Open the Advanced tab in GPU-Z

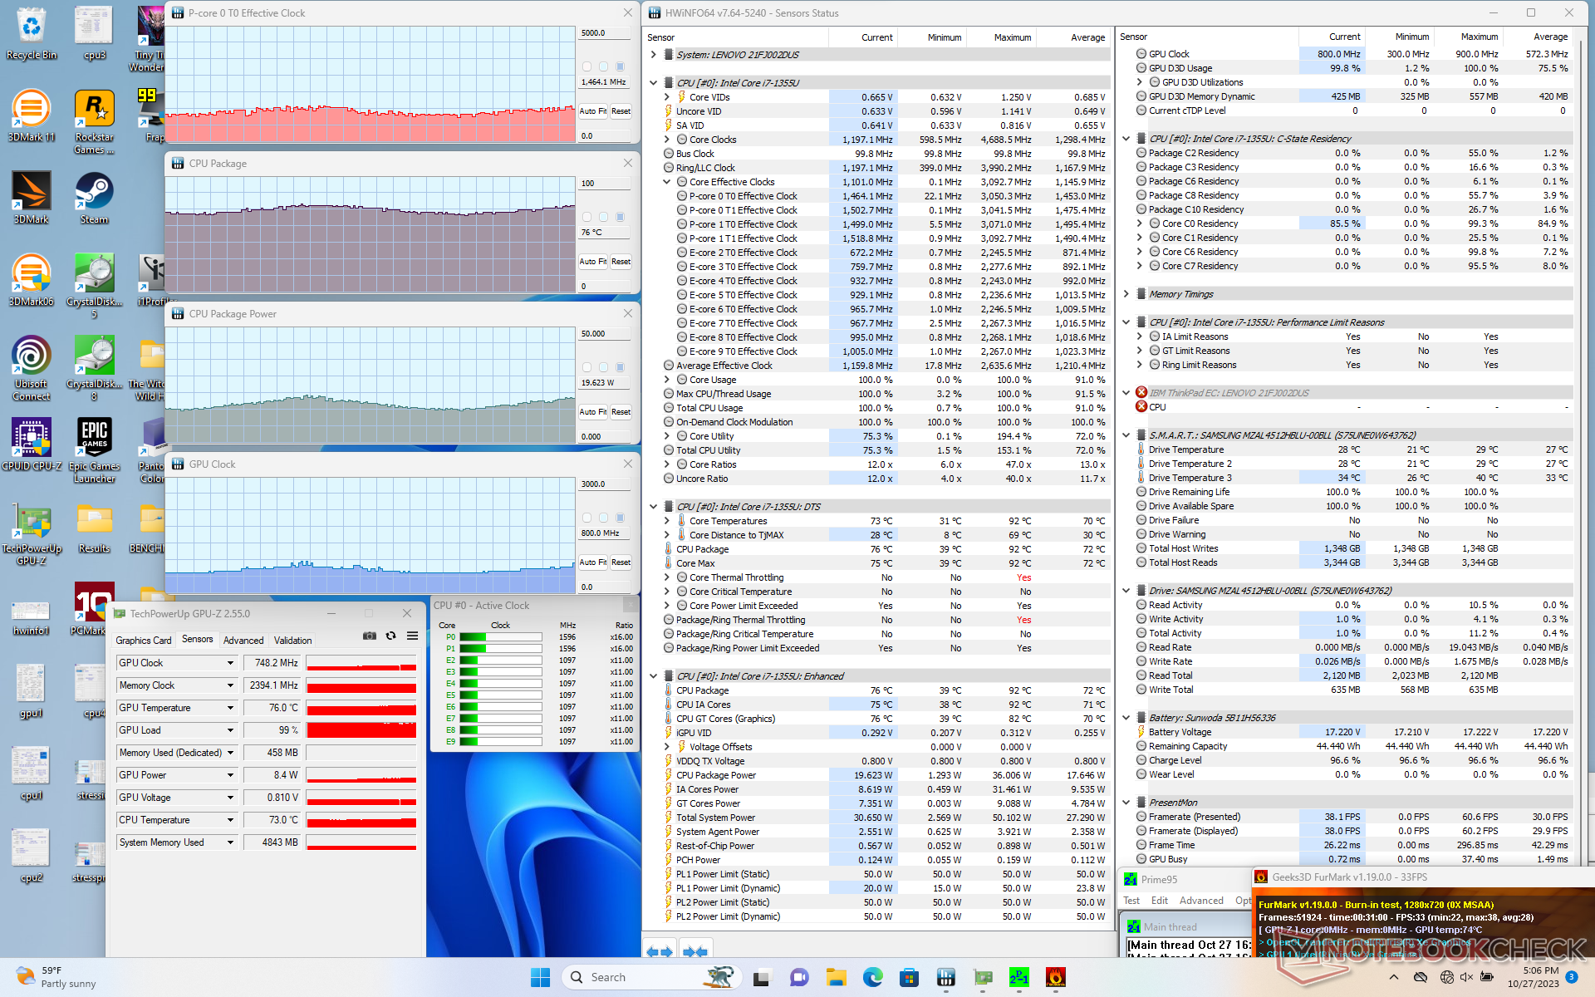243,641
